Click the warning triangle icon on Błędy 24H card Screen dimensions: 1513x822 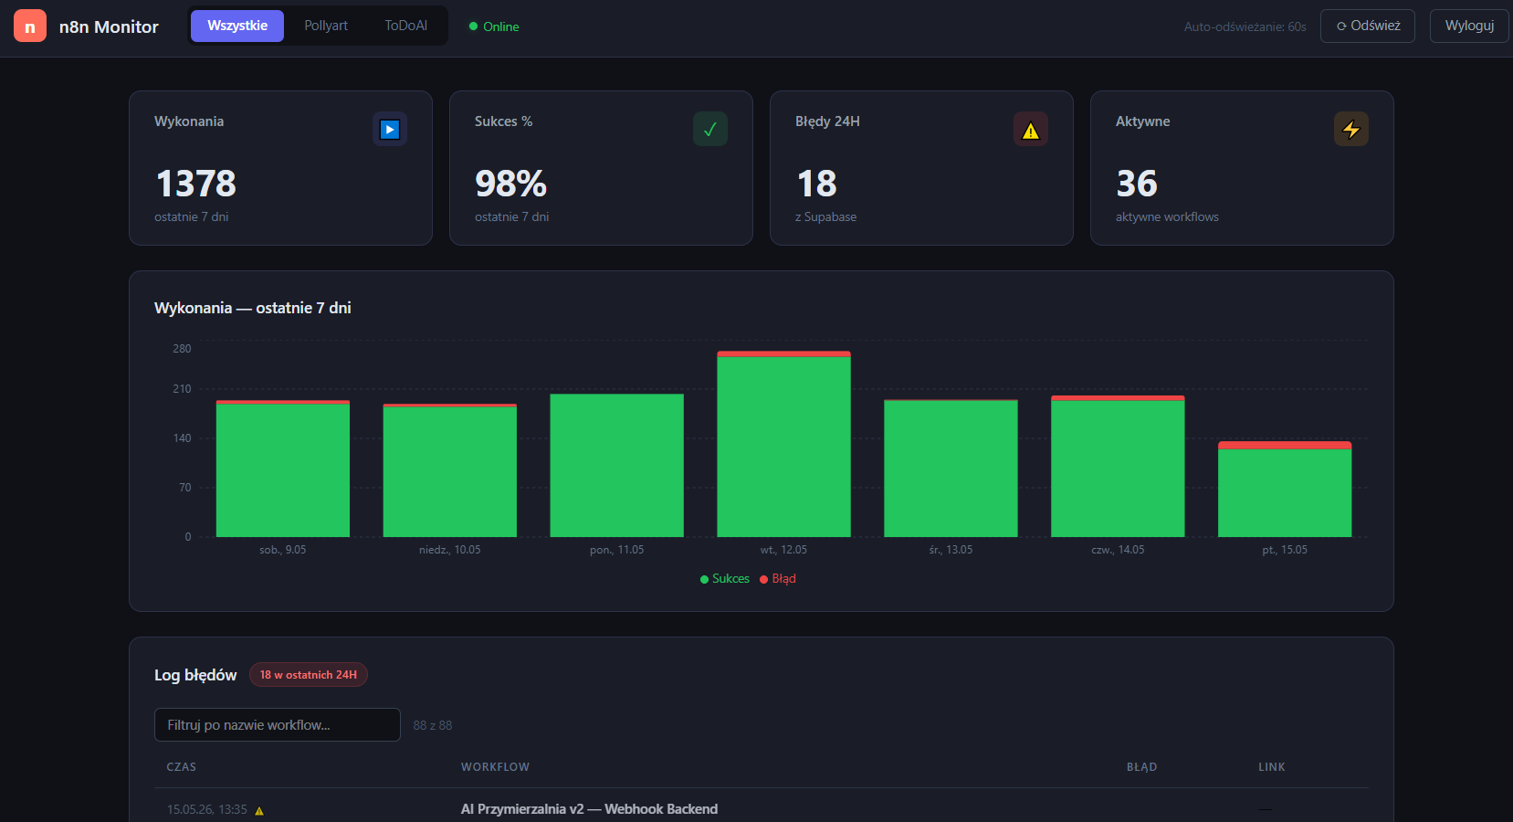point(1031,130)
